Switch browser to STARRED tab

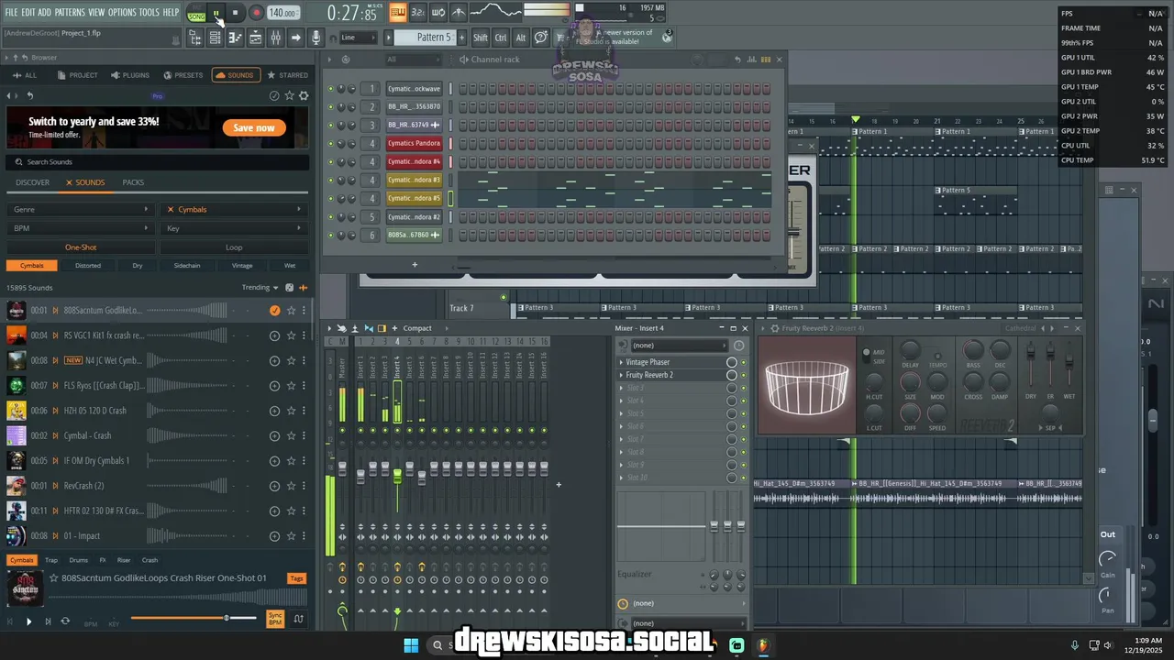point(287,75)
